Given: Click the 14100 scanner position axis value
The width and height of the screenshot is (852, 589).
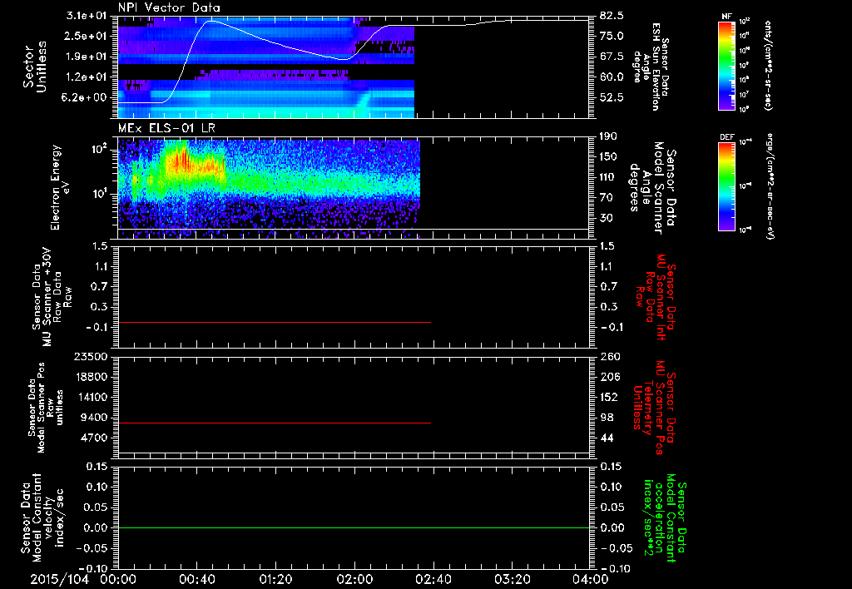Looking at the screenshot, I should [x=92, y=397].
